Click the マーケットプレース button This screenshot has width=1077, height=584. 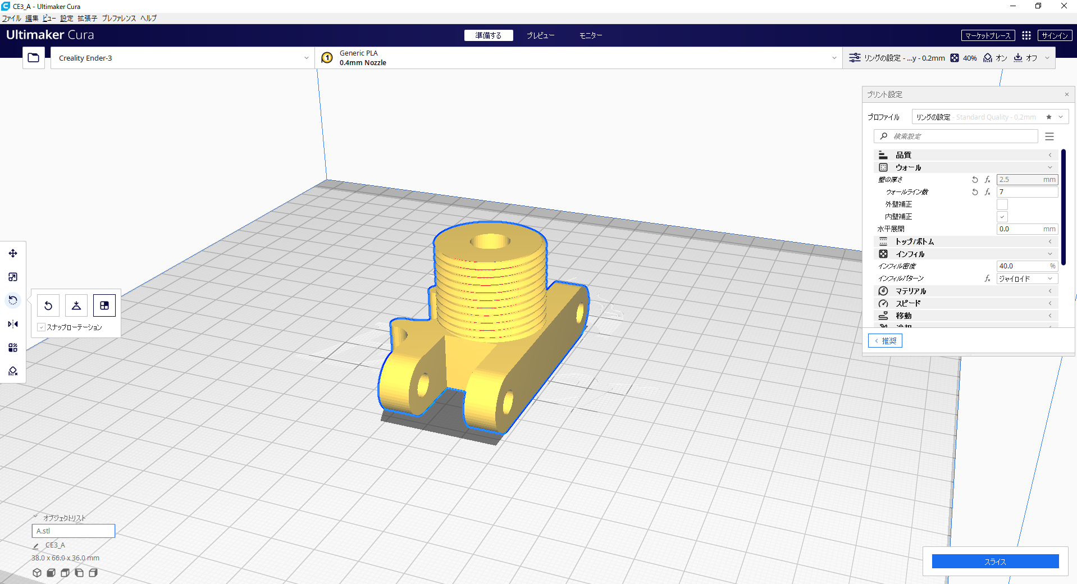[x=988, y=35]
